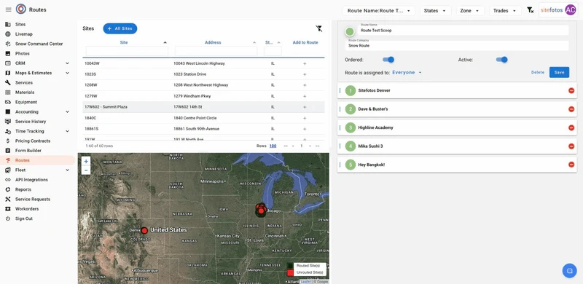The image size is (583, 284).
Task: Click the Service History icon
Action: pyautogui.click(x=8, y=121)
